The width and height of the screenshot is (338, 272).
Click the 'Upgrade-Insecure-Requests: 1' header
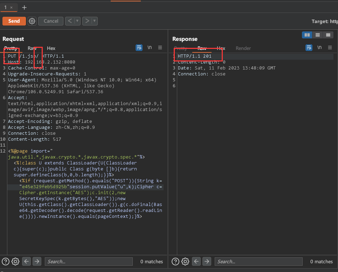point(47,74)
